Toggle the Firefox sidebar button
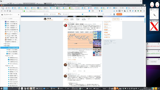 coord(119,11)
